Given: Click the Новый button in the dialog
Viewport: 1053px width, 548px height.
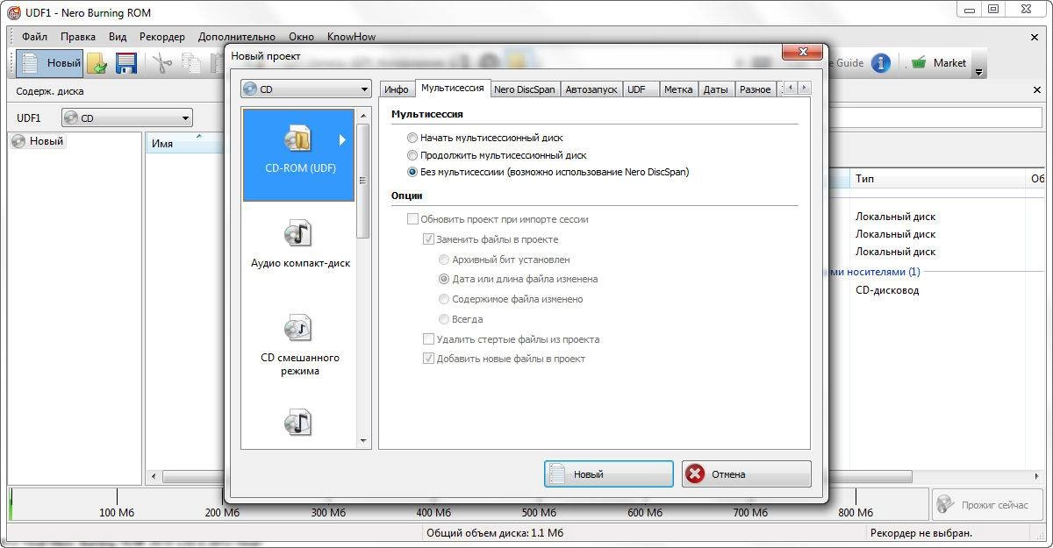Looking at the screenshot, I should tap(609, 474).
